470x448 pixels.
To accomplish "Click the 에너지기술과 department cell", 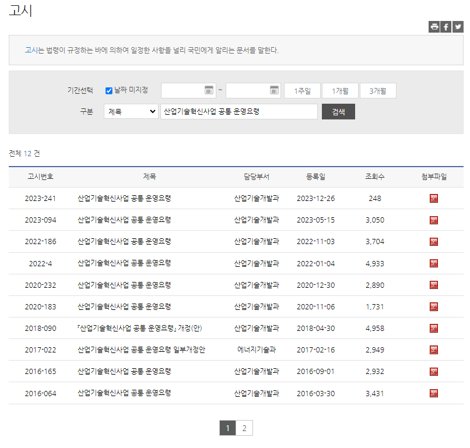I will 257,350.
